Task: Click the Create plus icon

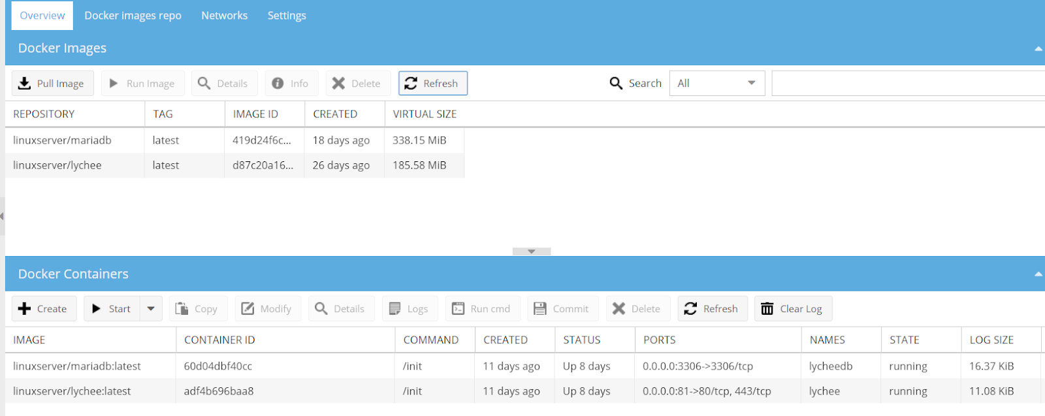Action: click(x=24, y=309)
